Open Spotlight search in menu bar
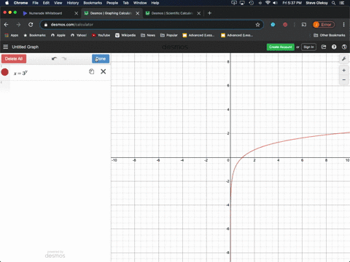The image size is (350, 262). (334, 3)
